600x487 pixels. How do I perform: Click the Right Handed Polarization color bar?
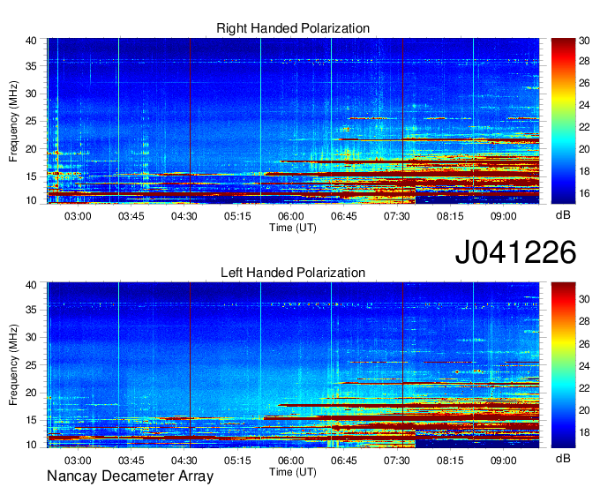[563, 121]
